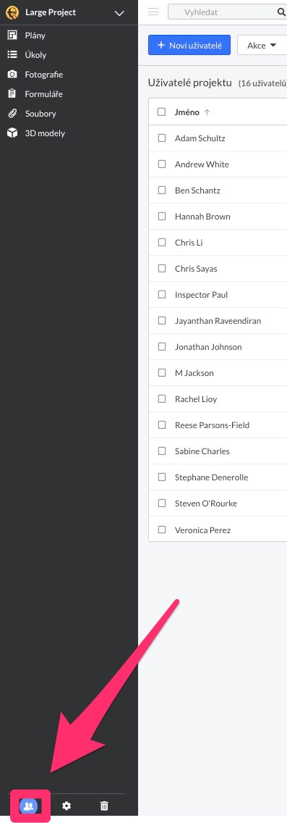287x823 pixels.
Task: Expand the Large Project dropdown chevron
Action: [x=119, y=12]
